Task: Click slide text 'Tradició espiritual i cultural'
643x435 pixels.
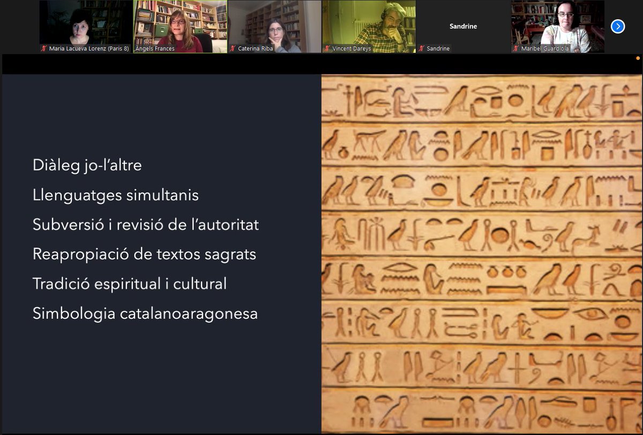Action: (130, 284)
